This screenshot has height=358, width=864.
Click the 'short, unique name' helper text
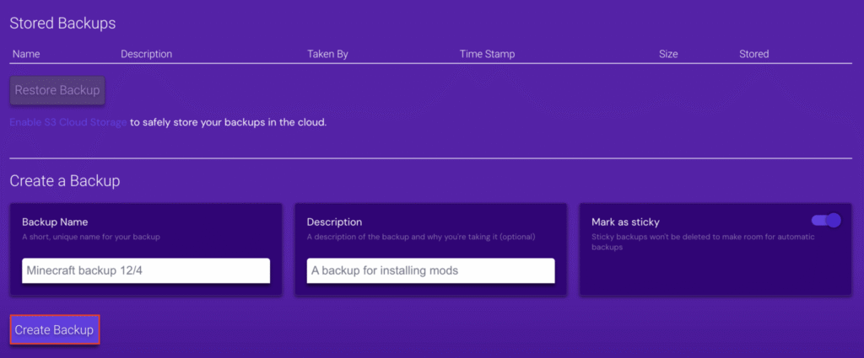point(91,237)
